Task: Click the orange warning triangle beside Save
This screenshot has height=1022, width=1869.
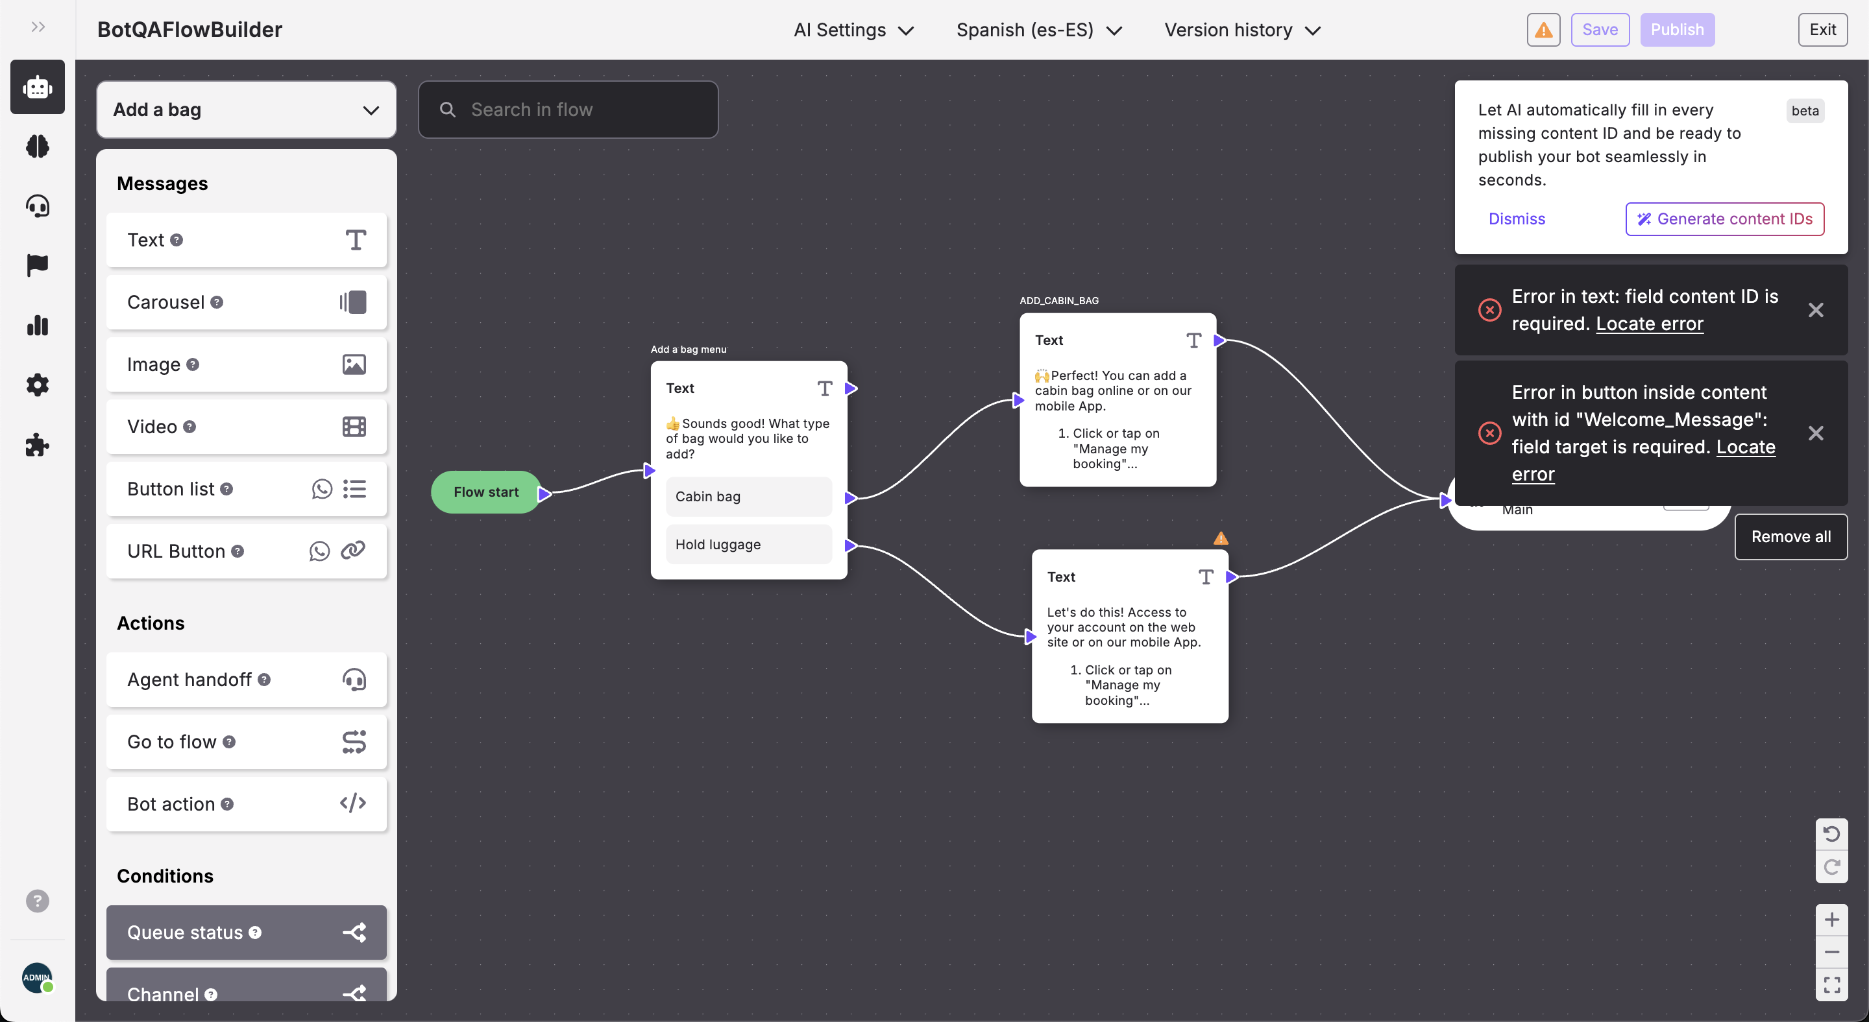Action: (1543, 30)
